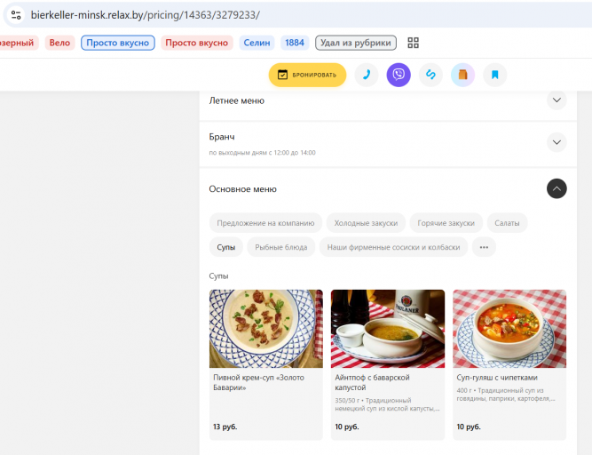
Task: Expand the Бранч section chevron
Action: (556, 142)
